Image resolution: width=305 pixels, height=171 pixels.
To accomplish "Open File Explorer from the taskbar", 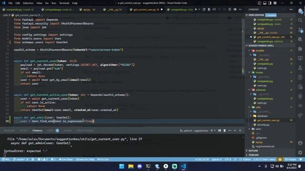I will (x=131, y=166).
